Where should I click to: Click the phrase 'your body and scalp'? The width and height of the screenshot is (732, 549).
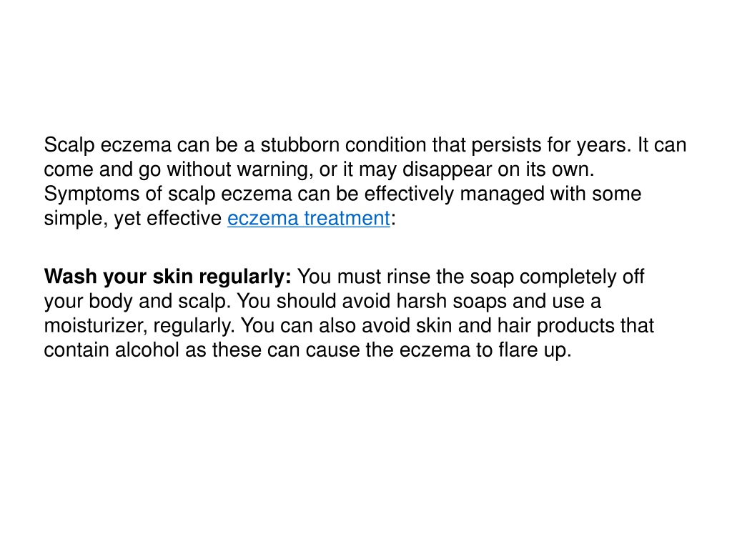click(137, 302)
